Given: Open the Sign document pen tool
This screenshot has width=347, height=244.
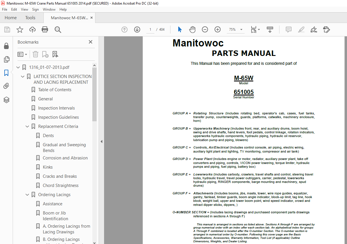Looking at the screenshot, I should click(314, 30).
